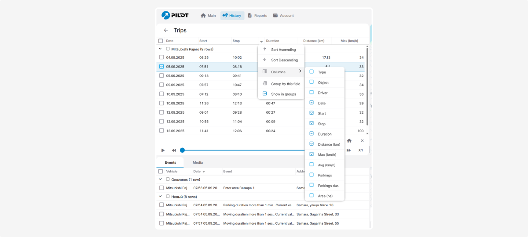Viewport: 528px width, 237px height.
Task: Go to the Account page
Action: coord(283,15)
